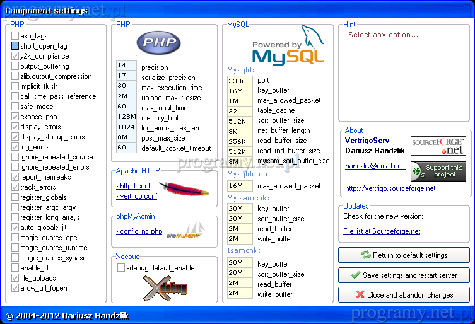Open the httpd.conf file link
Screen dimensions: 475x324
133,186
